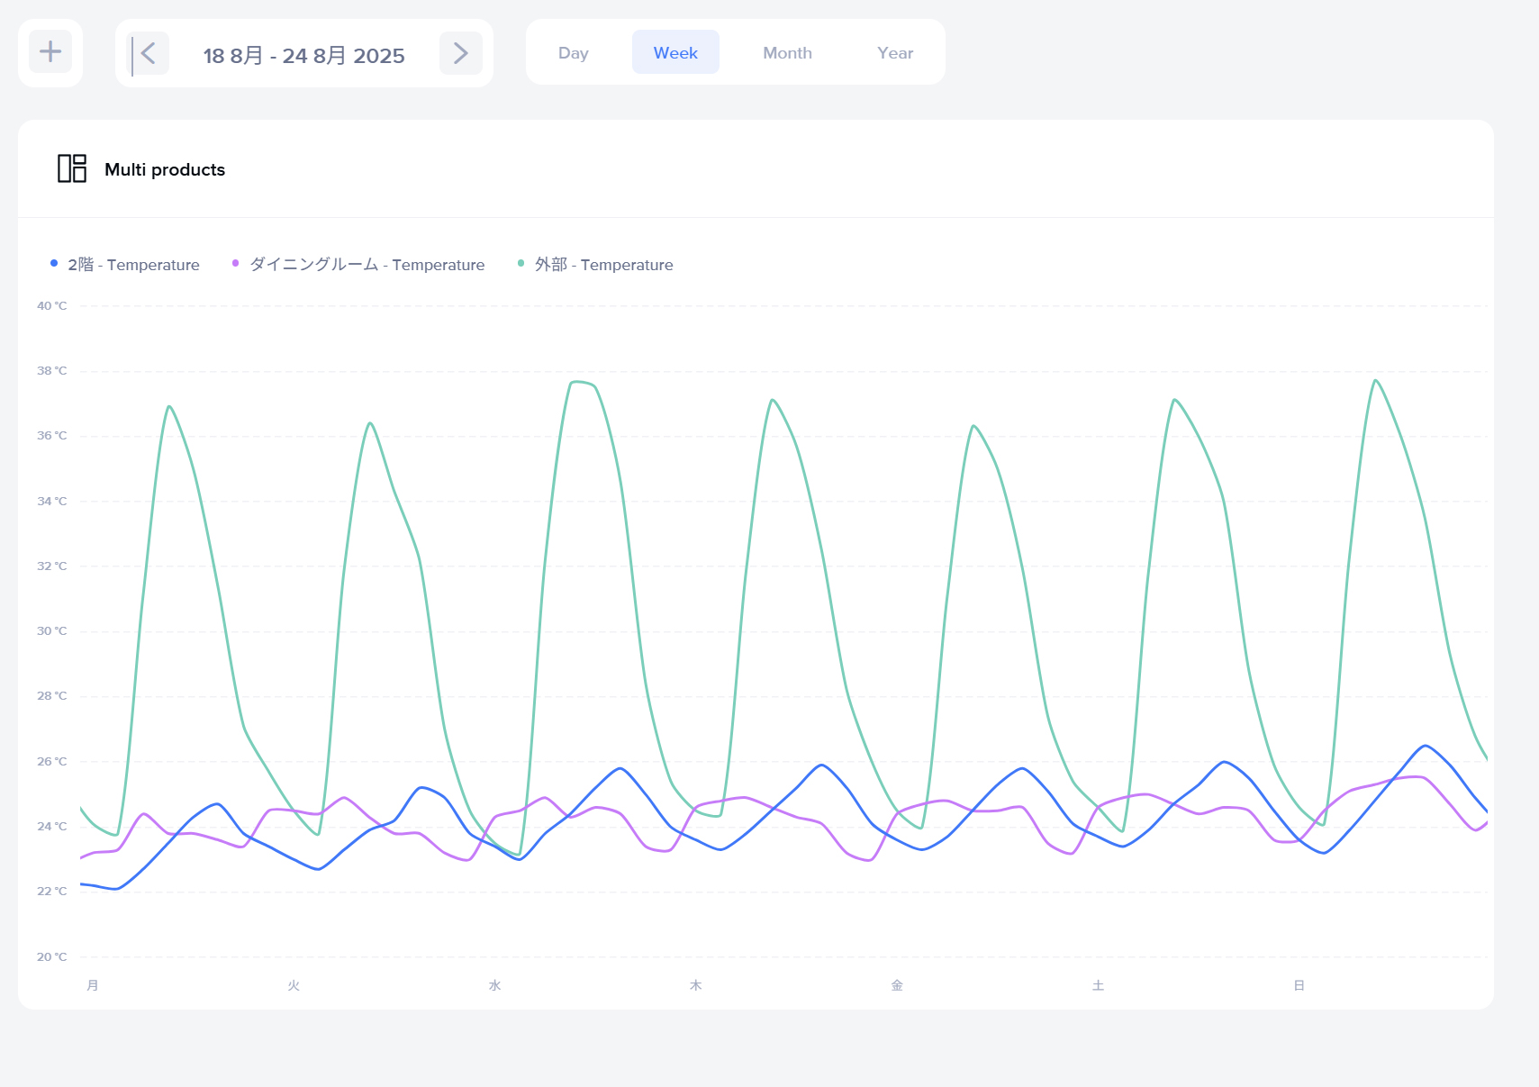Click the Multi products layout icon
The width and height of the screenshot is (1539, 1087).
pos(72,168)
